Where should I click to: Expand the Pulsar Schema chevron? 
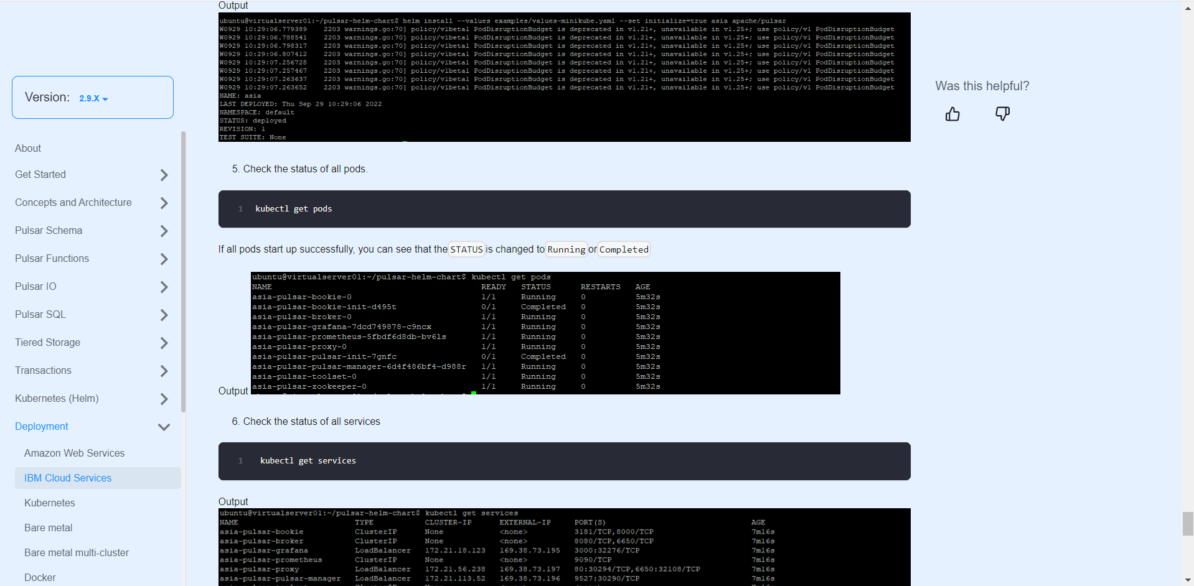tap(164, 231)
